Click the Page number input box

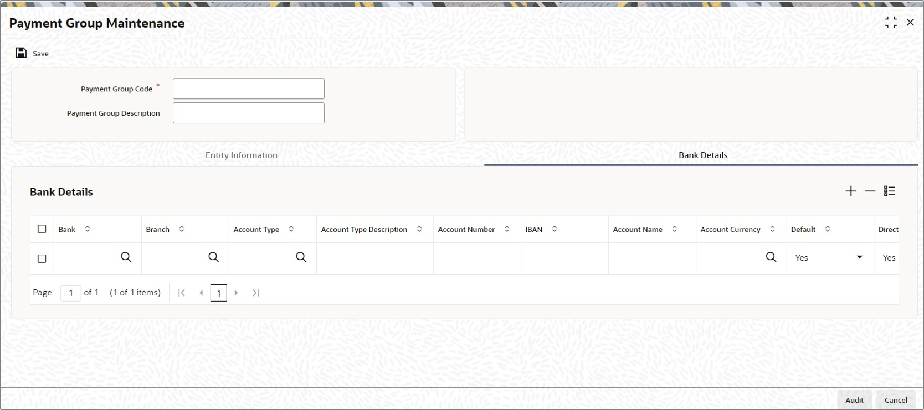[x=71, y=293]
